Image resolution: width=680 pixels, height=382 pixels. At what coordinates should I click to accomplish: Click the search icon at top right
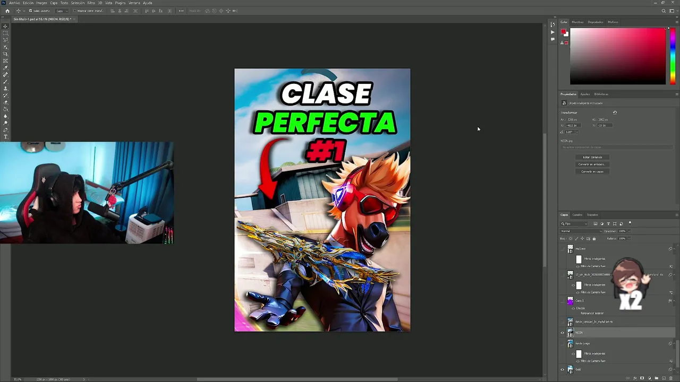point(664,11)
